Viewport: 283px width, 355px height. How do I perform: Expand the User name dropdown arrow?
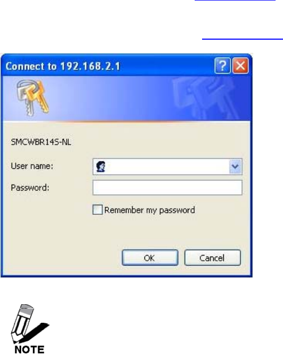[235, 167]
